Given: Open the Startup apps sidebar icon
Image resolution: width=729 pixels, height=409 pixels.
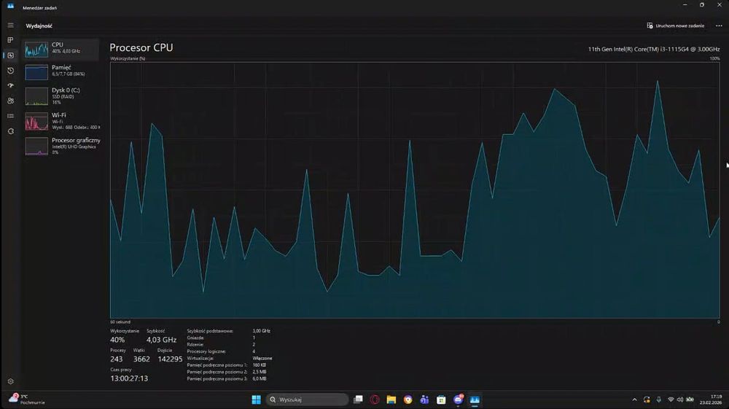Looking at the screenshot, I should 10,85.
